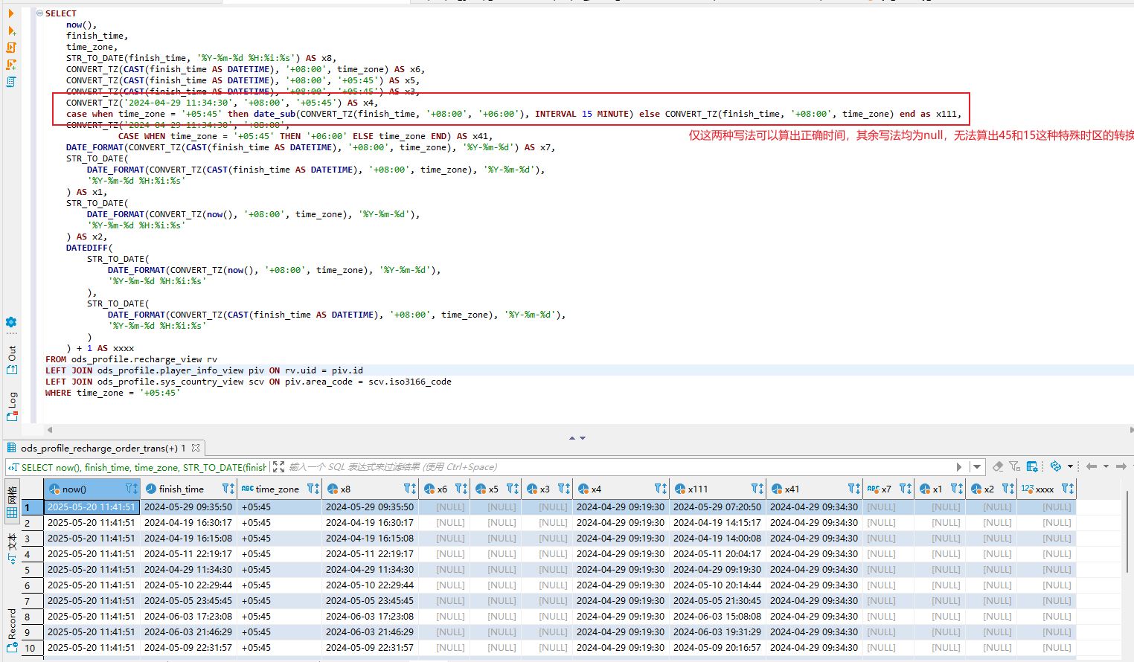
Task: Click WHERE time_zone line in editor
Action: [x=112, y=393]
